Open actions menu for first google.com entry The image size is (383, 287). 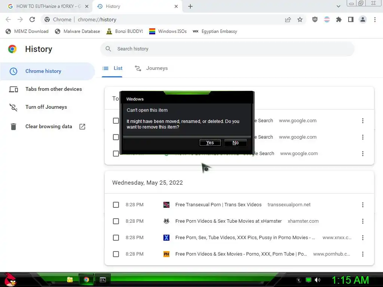point(363,121)
